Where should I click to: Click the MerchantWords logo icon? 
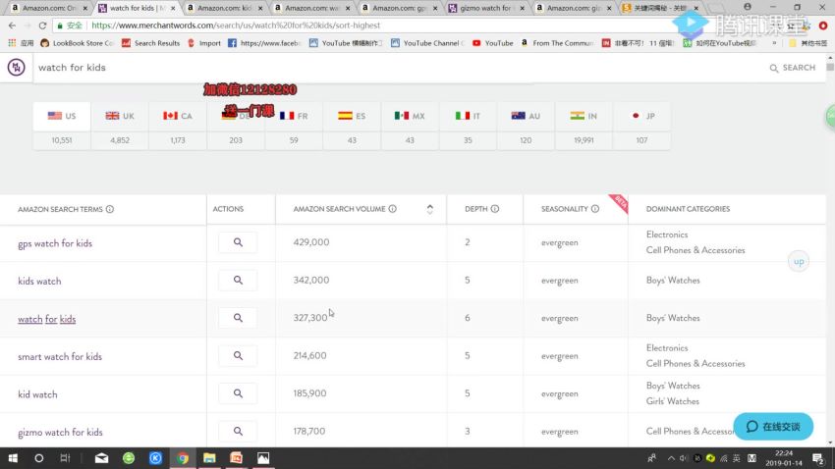pyautogui.click(x=16, y=68)
